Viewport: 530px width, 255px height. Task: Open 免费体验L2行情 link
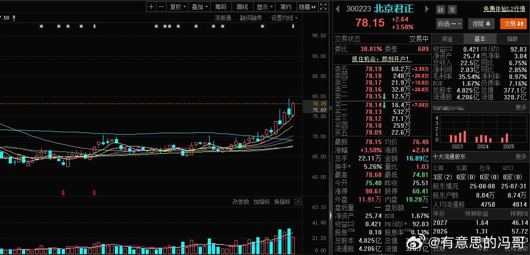click(x=504, y=9)
